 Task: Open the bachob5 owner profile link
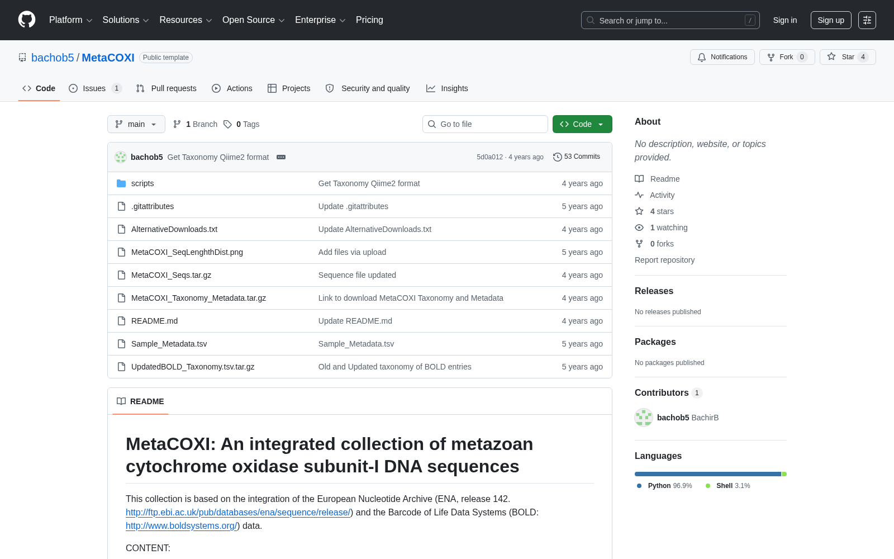click(53, 58)
